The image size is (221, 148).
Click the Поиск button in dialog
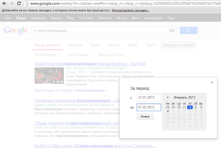tap(145, 117)
